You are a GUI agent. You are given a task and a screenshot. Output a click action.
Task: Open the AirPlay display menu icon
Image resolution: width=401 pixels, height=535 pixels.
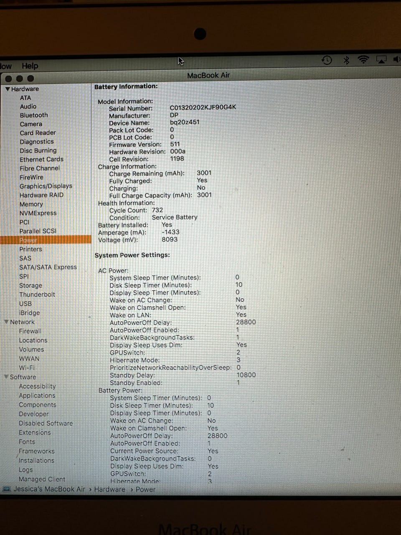[x=381, y=60]
